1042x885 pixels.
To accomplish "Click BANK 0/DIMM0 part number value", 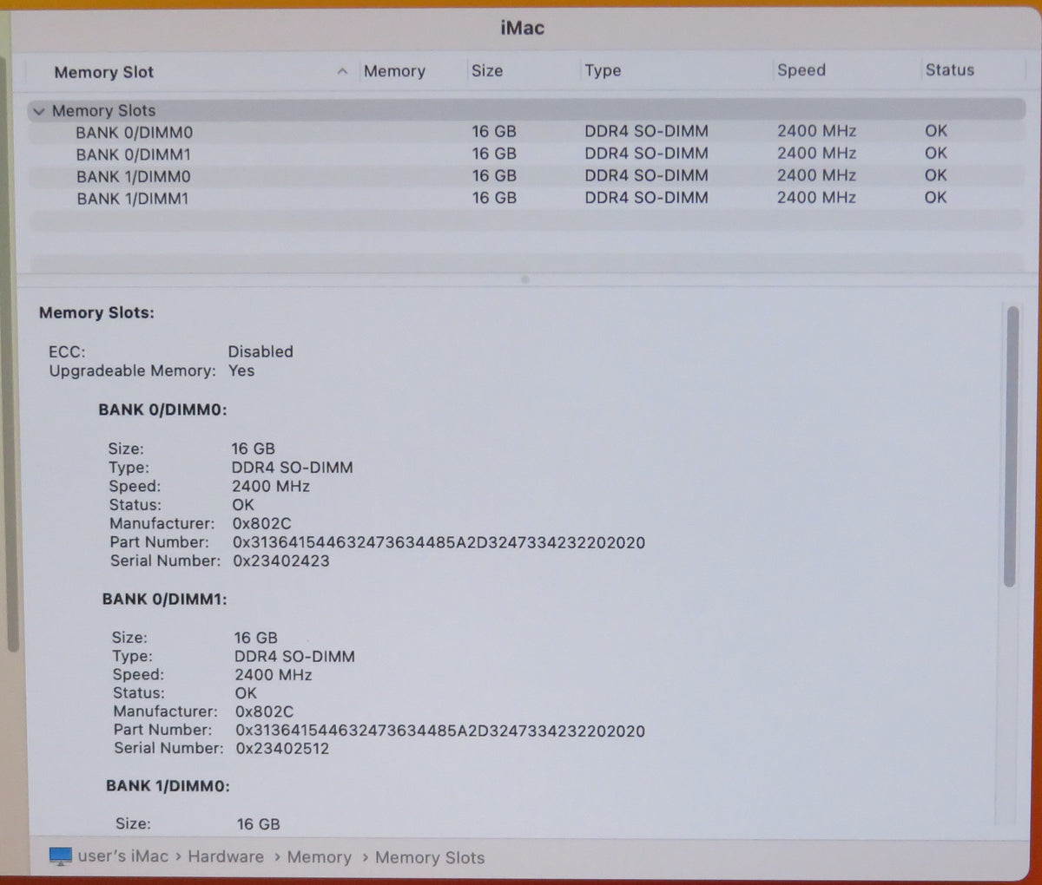I will 439,543.
